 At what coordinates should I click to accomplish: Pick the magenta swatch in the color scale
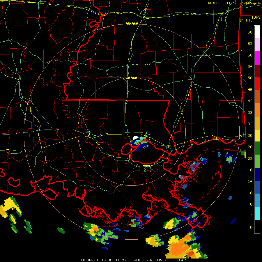257,58
